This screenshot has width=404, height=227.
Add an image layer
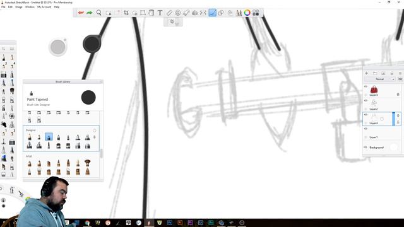point(383,73)
